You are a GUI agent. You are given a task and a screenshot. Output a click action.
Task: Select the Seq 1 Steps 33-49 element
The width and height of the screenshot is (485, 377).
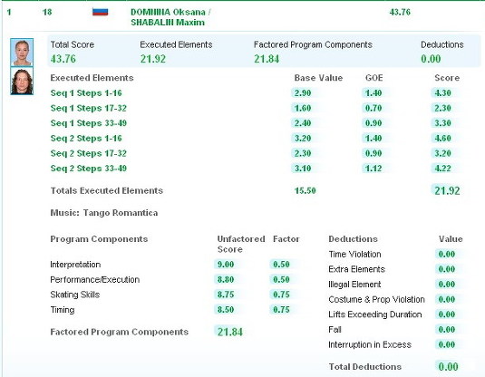point(89,123)
